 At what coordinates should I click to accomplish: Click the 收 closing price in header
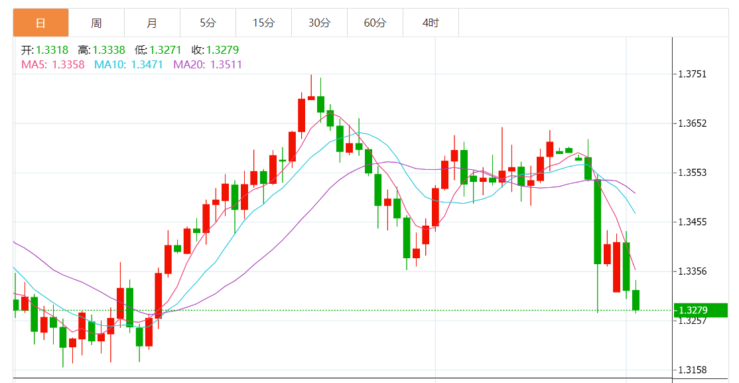[x=222, y=50]
